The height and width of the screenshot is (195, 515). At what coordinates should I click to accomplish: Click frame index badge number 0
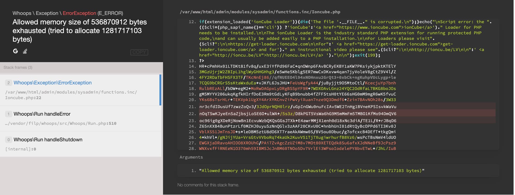tap(9, 140)
